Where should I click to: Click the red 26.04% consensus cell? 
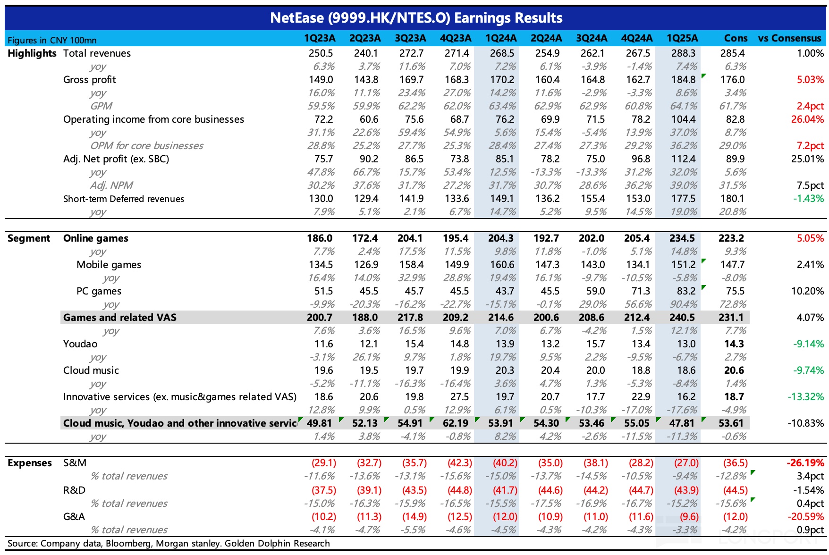tap(807, 119)
